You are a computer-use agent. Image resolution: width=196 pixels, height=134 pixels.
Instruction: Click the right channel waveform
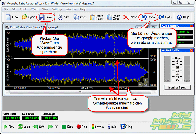(81, 73)
